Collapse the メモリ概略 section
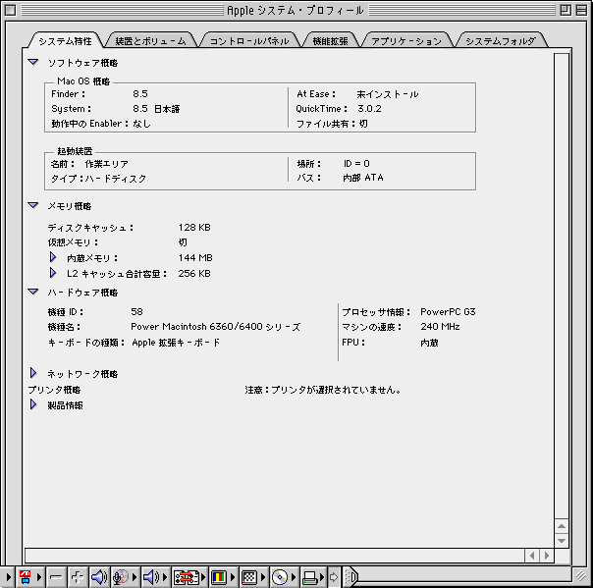 pos(33,205)
